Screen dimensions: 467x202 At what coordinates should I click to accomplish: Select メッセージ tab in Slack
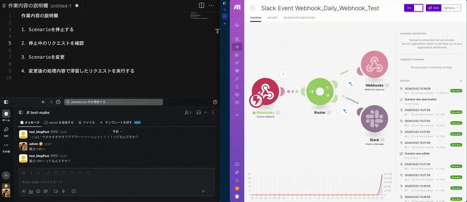pyautogui.click(x=30, y=122)
